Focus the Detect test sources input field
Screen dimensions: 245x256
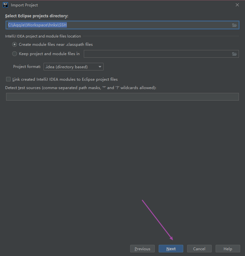122,97
